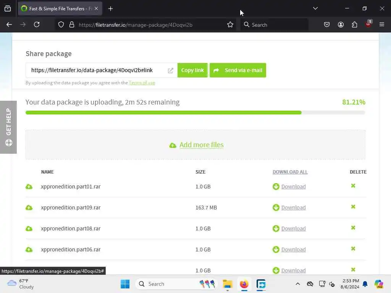Delete xppronedition.part06.rar with X icon
391x293 pixels.
point(353,248)
